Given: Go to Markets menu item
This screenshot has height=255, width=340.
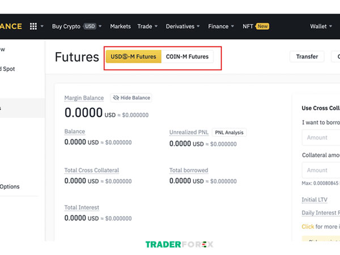Looking at the screenshot, I should coord(120,27).
